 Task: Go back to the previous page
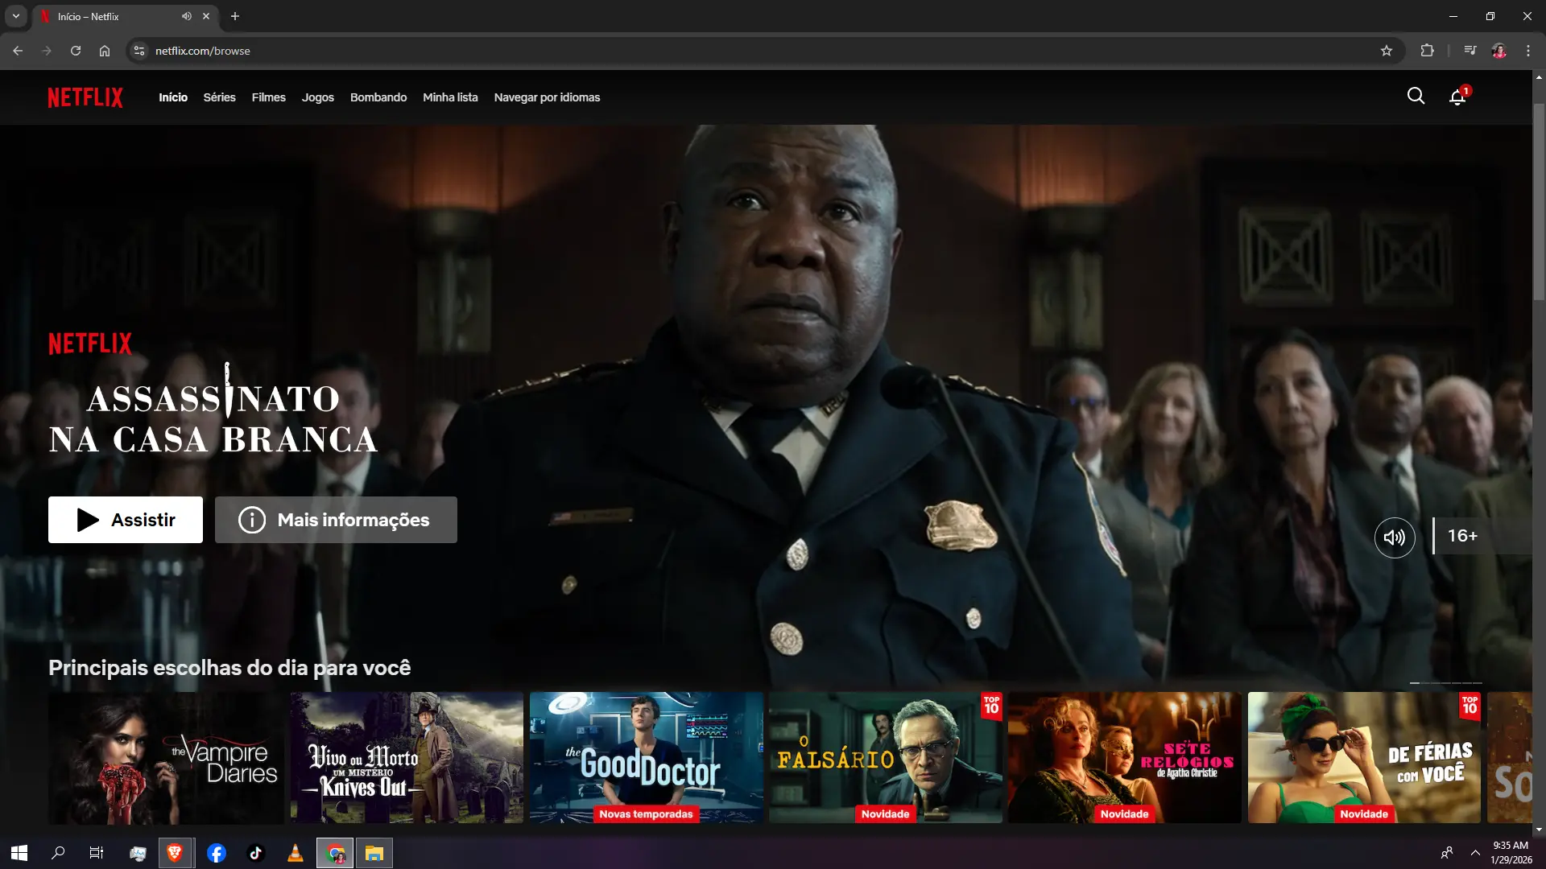pyautogui.click(x=18, y=51)
